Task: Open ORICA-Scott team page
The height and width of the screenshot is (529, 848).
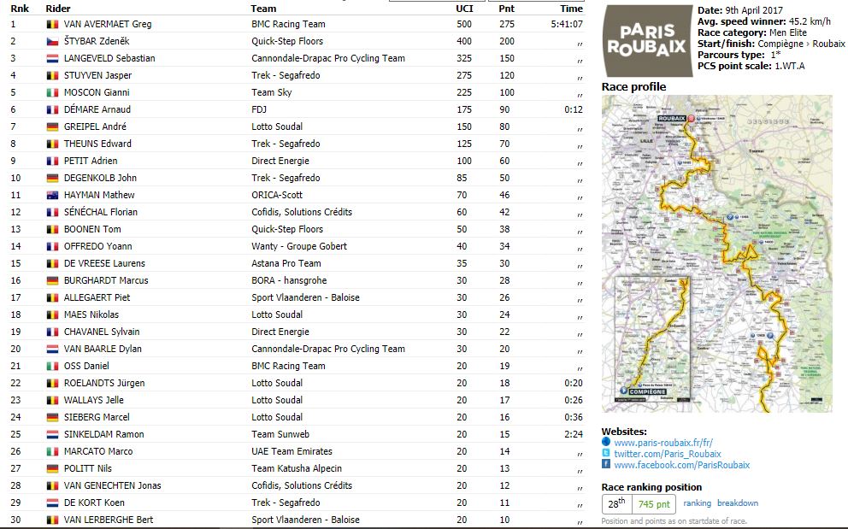Action: pyautogui.click(x=277, y=195)
